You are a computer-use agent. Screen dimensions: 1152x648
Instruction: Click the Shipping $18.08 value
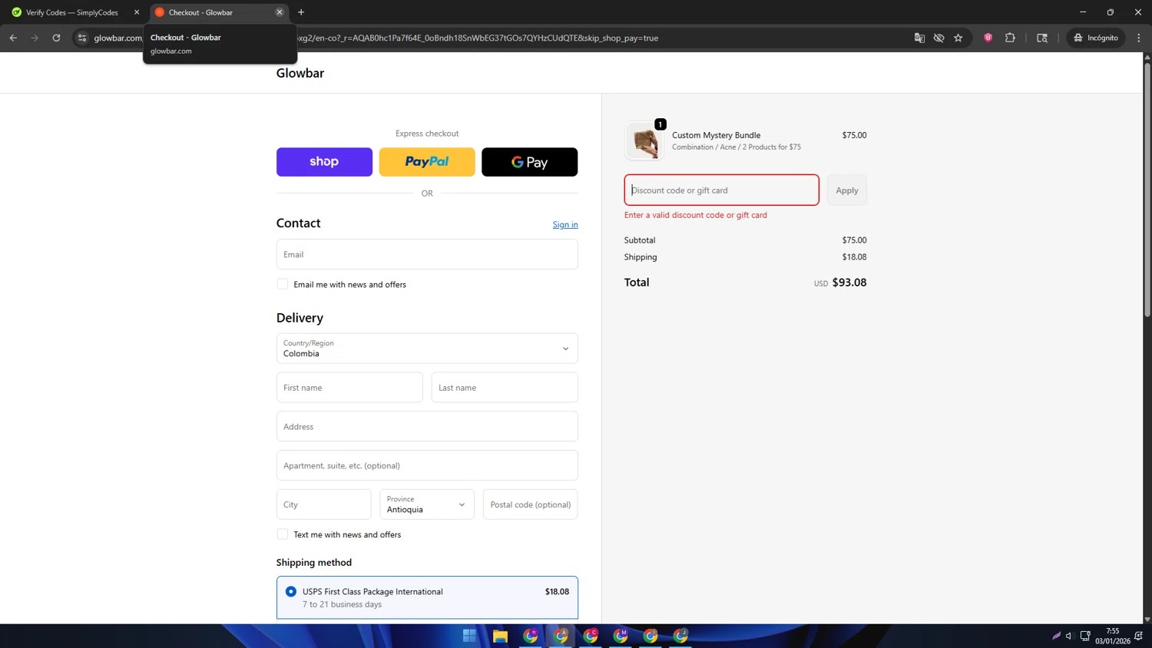854,257
